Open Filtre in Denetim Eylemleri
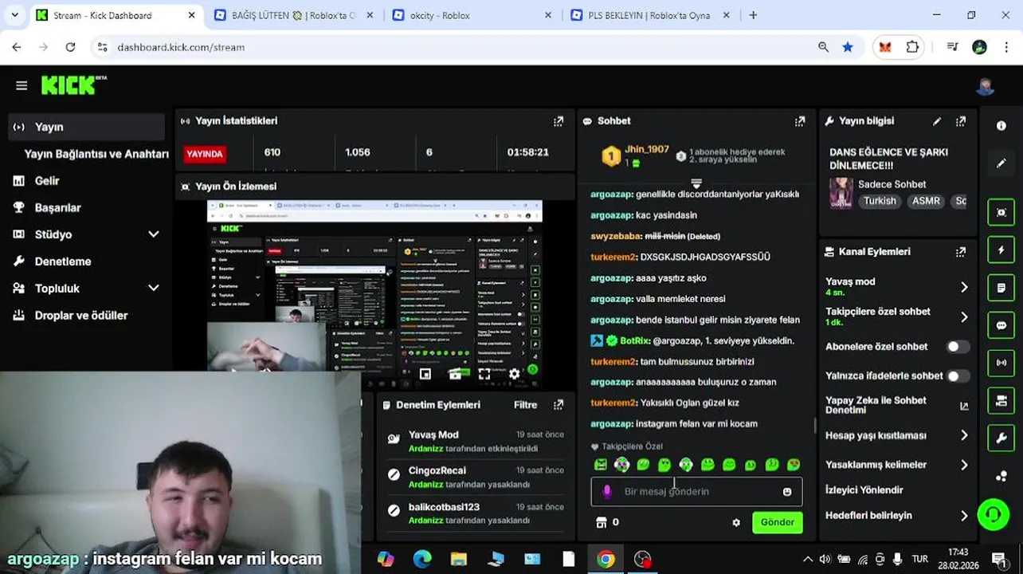 click(x=525, y=405)
